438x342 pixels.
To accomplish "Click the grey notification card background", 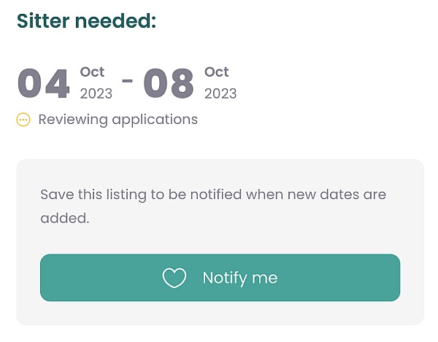I will tap(220, 172).
